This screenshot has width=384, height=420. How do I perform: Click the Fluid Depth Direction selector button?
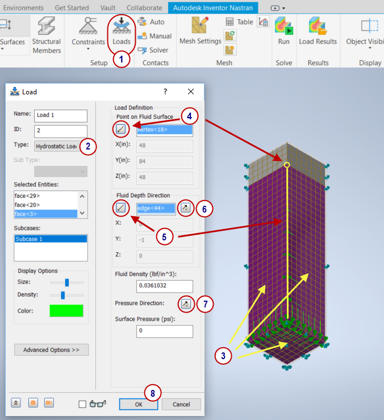click(121, 207)
